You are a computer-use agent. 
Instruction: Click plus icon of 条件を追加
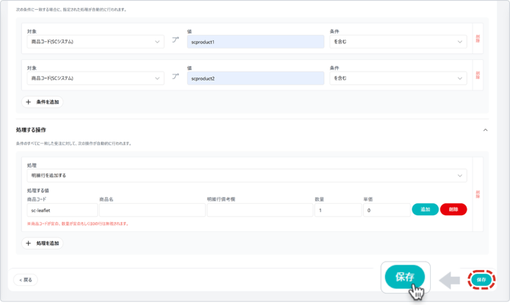click(x=29, y=102)
